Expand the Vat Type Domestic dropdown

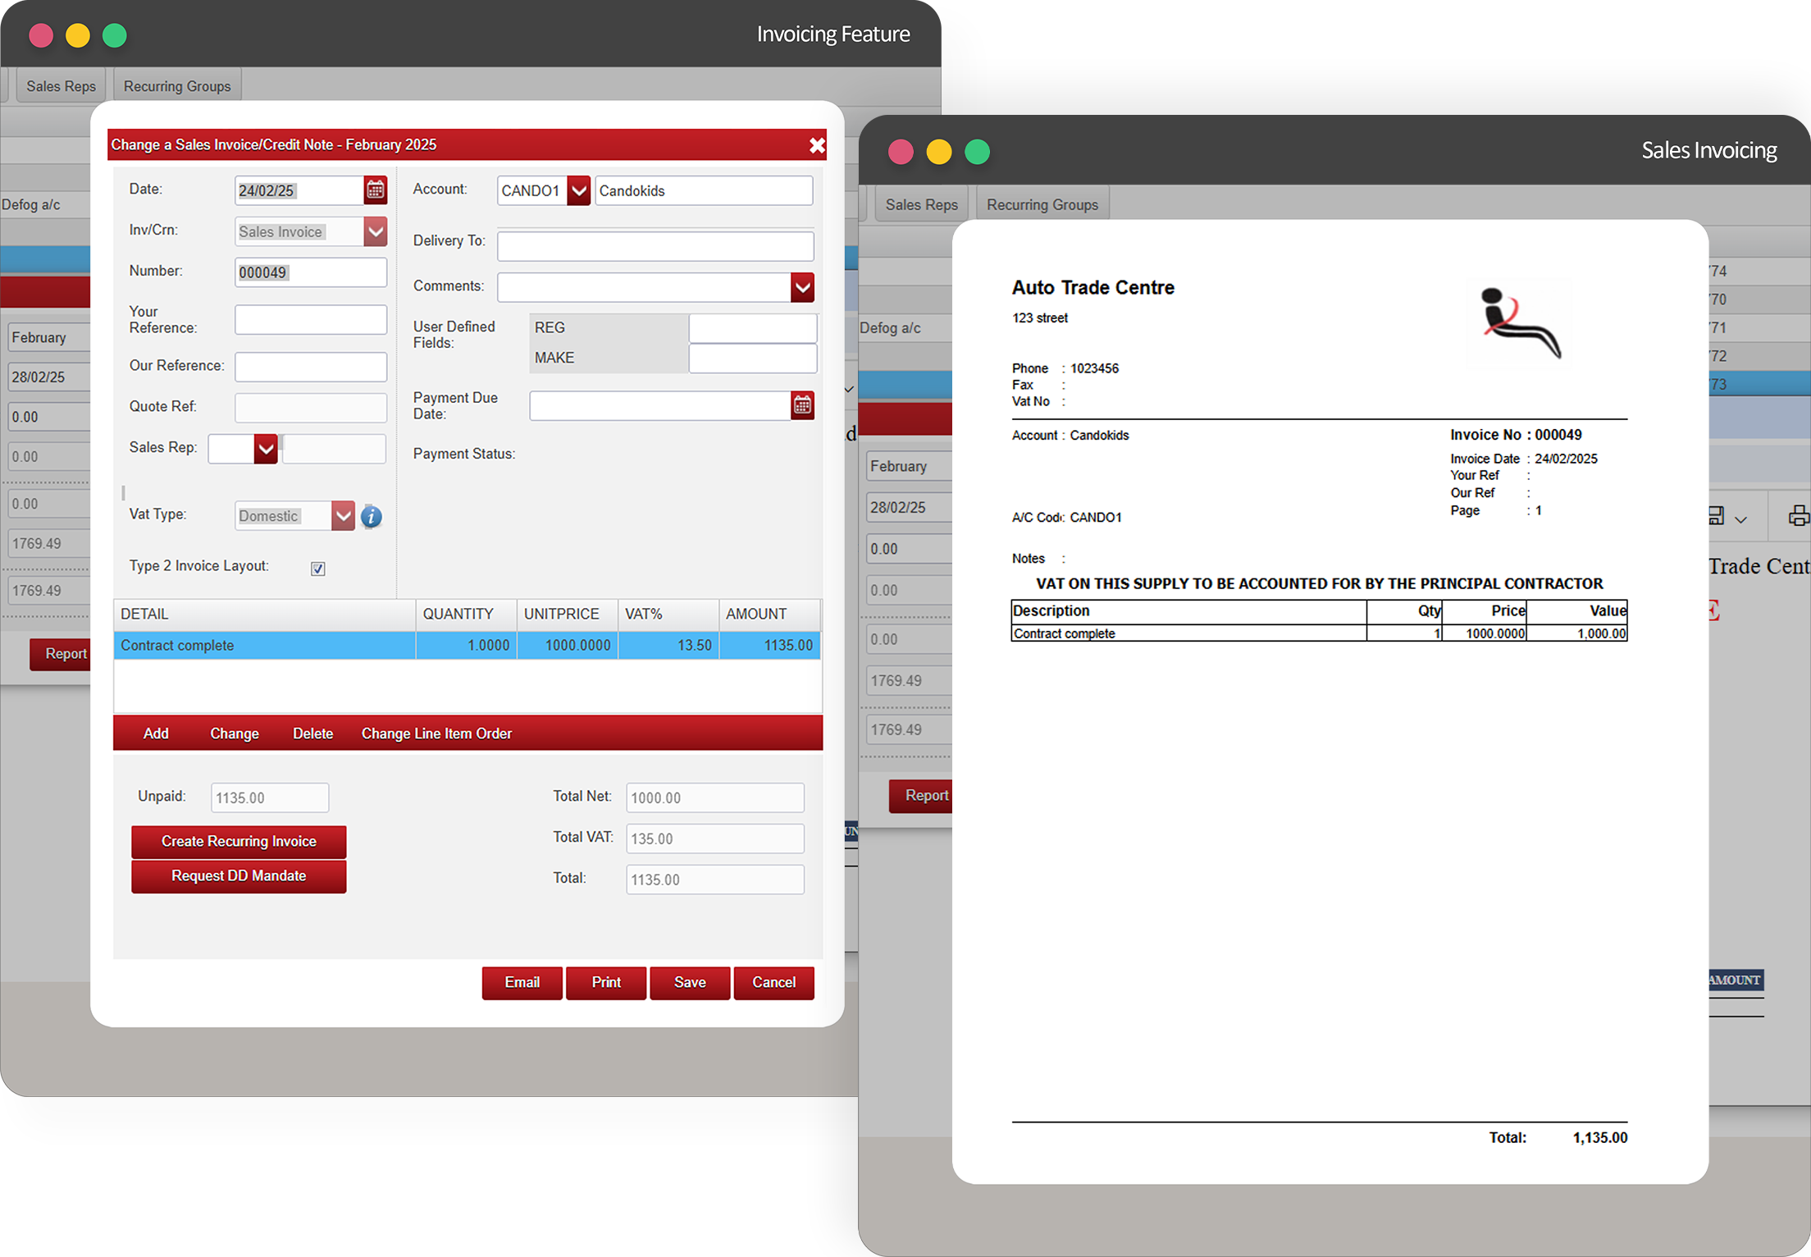[x=343, y=516]
